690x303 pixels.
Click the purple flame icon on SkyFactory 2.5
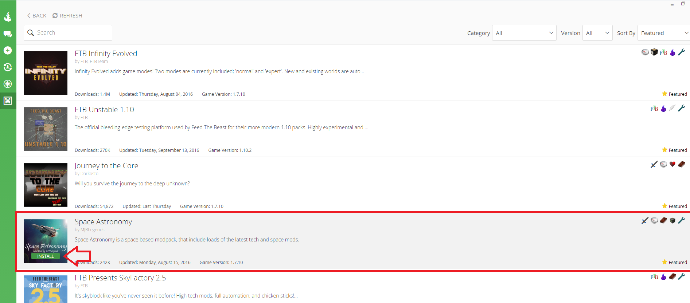coord(663,277)
